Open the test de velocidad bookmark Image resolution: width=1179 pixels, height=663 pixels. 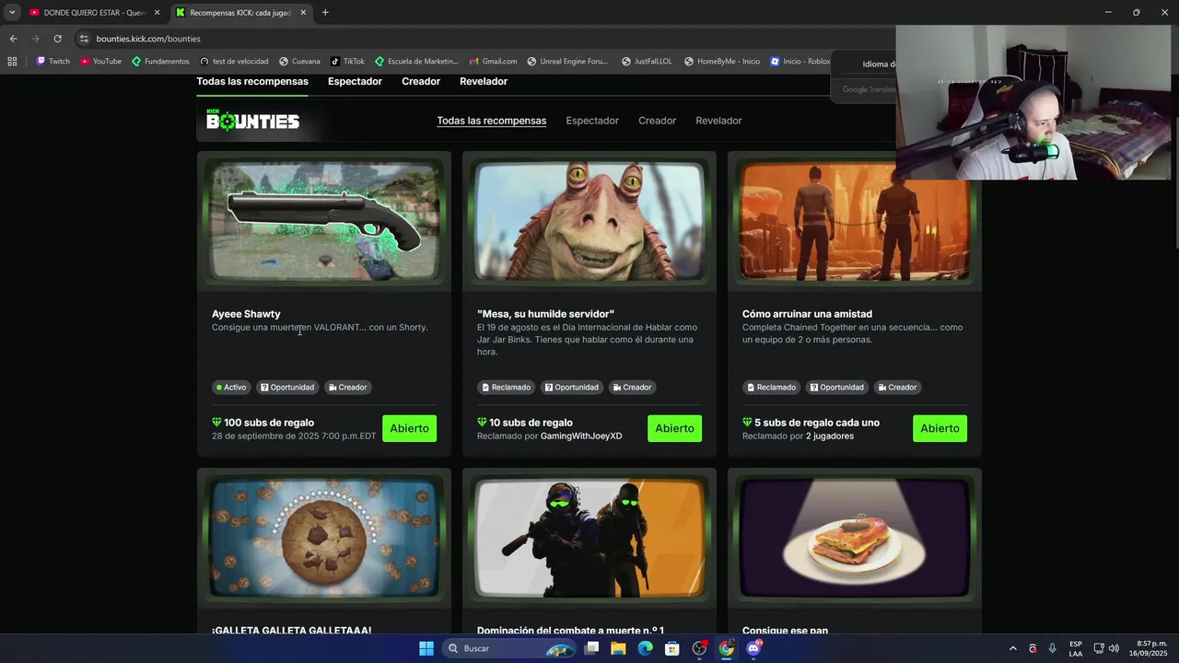(x=234, y=62)
